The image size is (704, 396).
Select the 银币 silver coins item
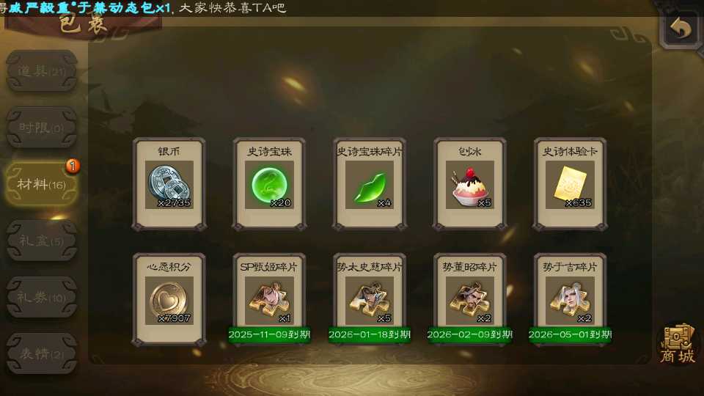coord(169,184)
